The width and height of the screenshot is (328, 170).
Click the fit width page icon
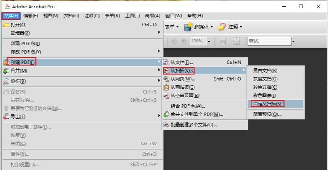pyautogui.click(x=223, y=41)
